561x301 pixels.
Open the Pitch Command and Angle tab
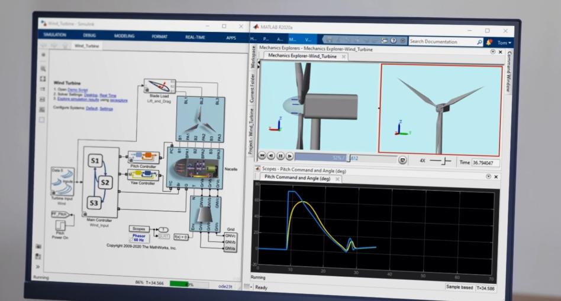[x=297, y=178]
